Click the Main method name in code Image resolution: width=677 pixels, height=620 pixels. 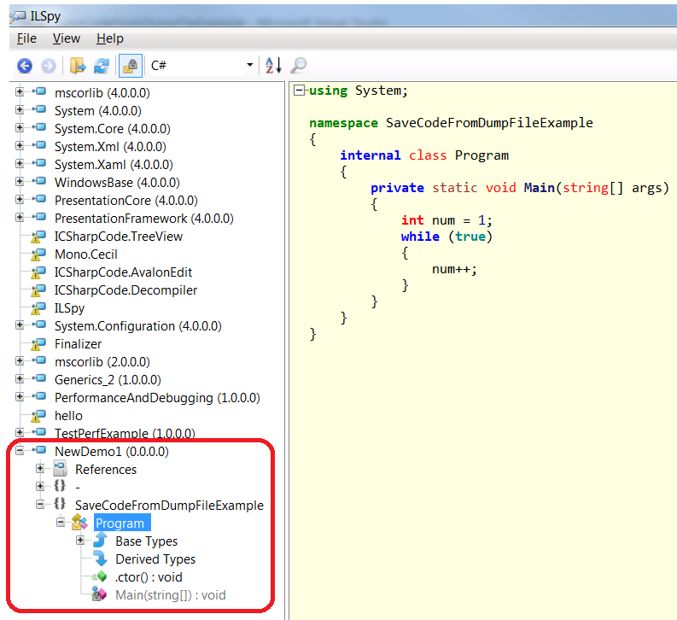[540, 188]
